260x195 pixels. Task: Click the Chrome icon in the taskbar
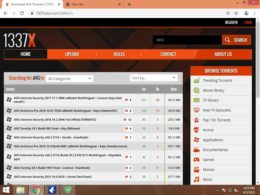36,190
